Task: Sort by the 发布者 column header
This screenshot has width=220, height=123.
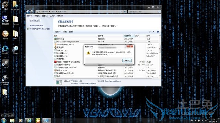Action: (111, 36)
